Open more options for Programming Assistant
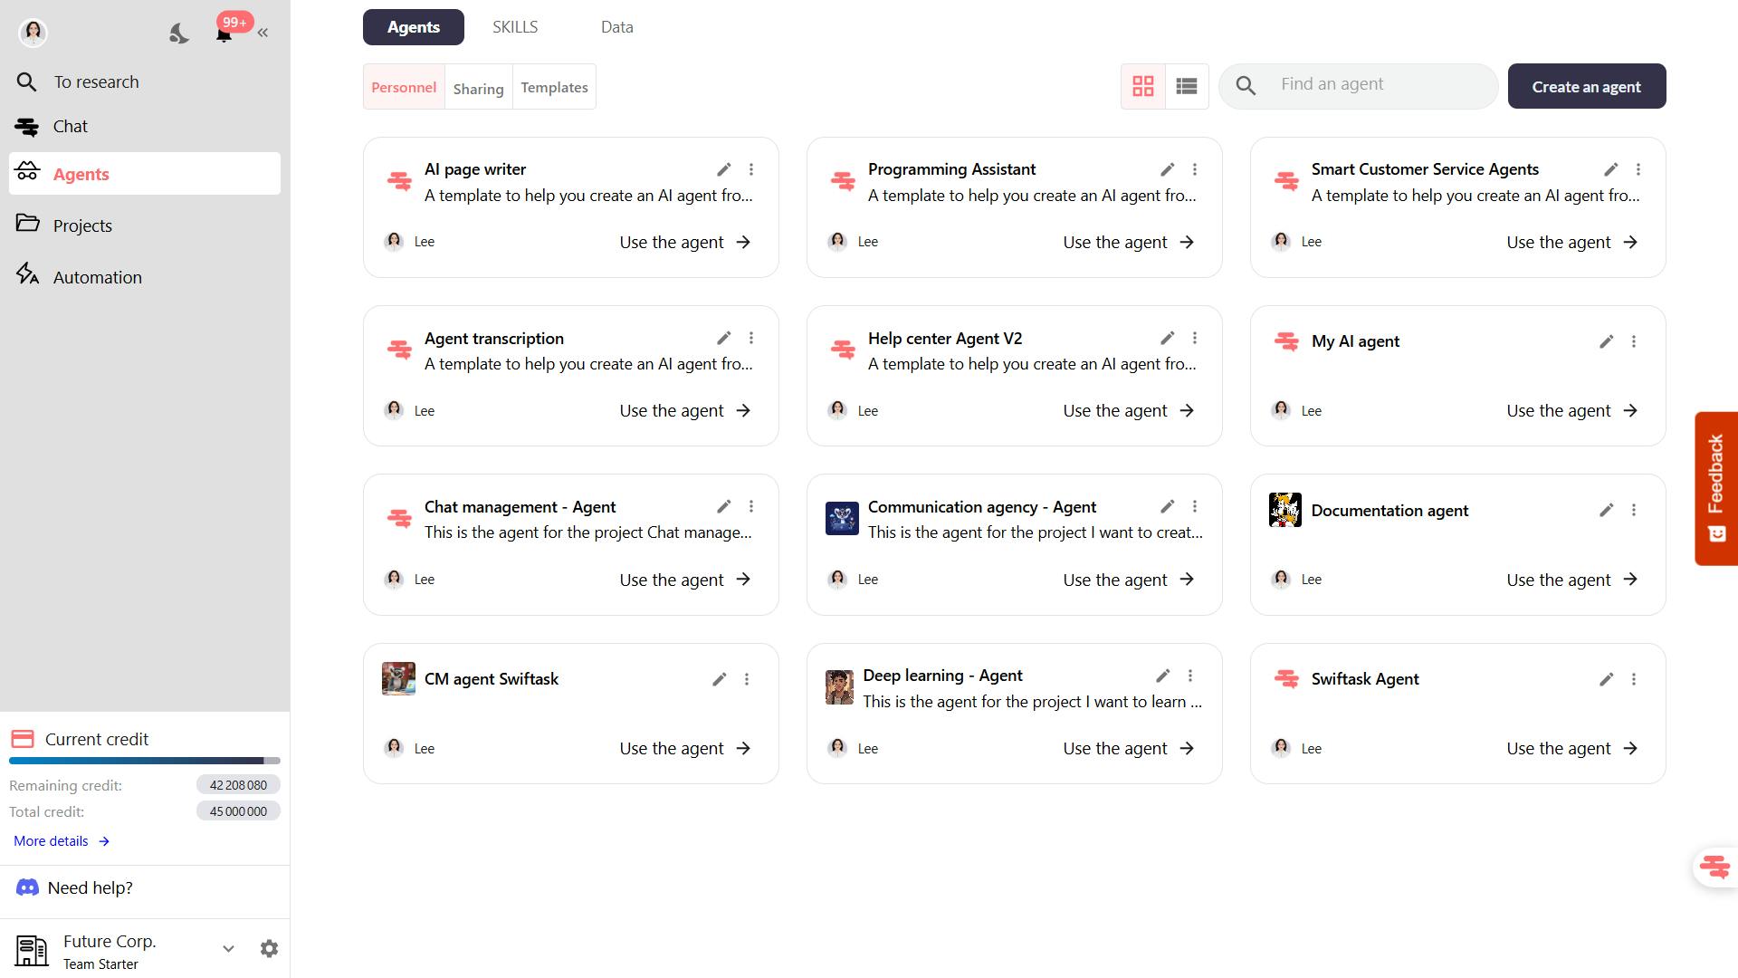Screen dimensions: 1738x978 point(1195,169)
